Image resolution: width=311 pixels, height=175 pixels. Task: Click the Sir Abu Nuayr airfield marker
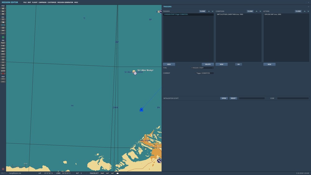pos(135,73)
